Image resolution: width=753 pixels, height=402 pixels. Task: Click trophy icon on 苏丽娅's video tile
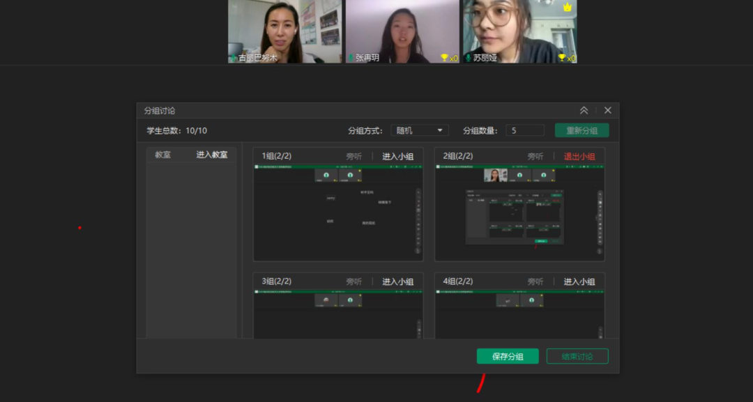562,58
